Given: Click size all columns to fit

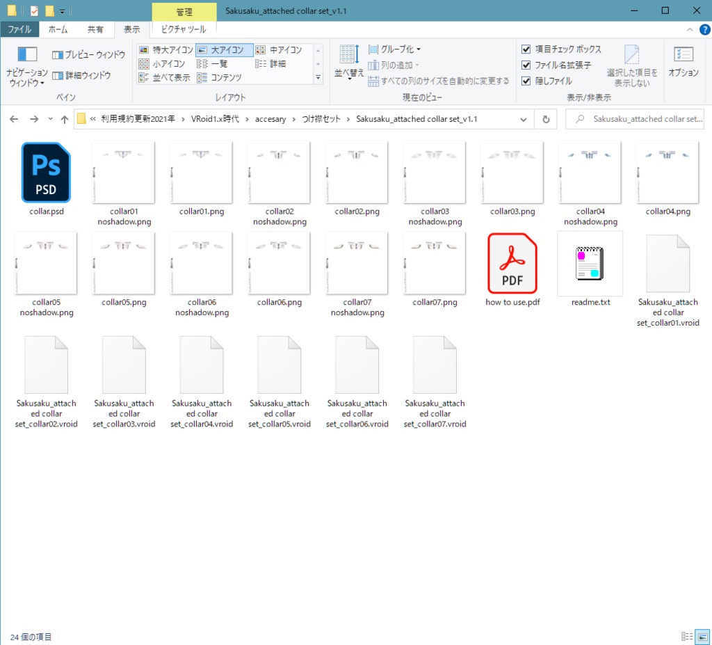Looking at the screenshot, I should (439, 81).
